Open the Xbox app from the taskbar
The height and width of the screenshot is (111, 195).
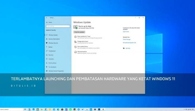click(95, 109)
